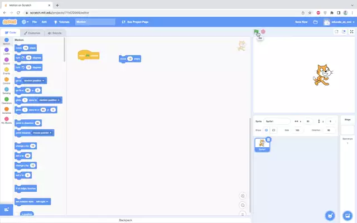Viewport: 357px width, 223px height.
Task: Open the Add Extension button
Action: click(6, 210)
